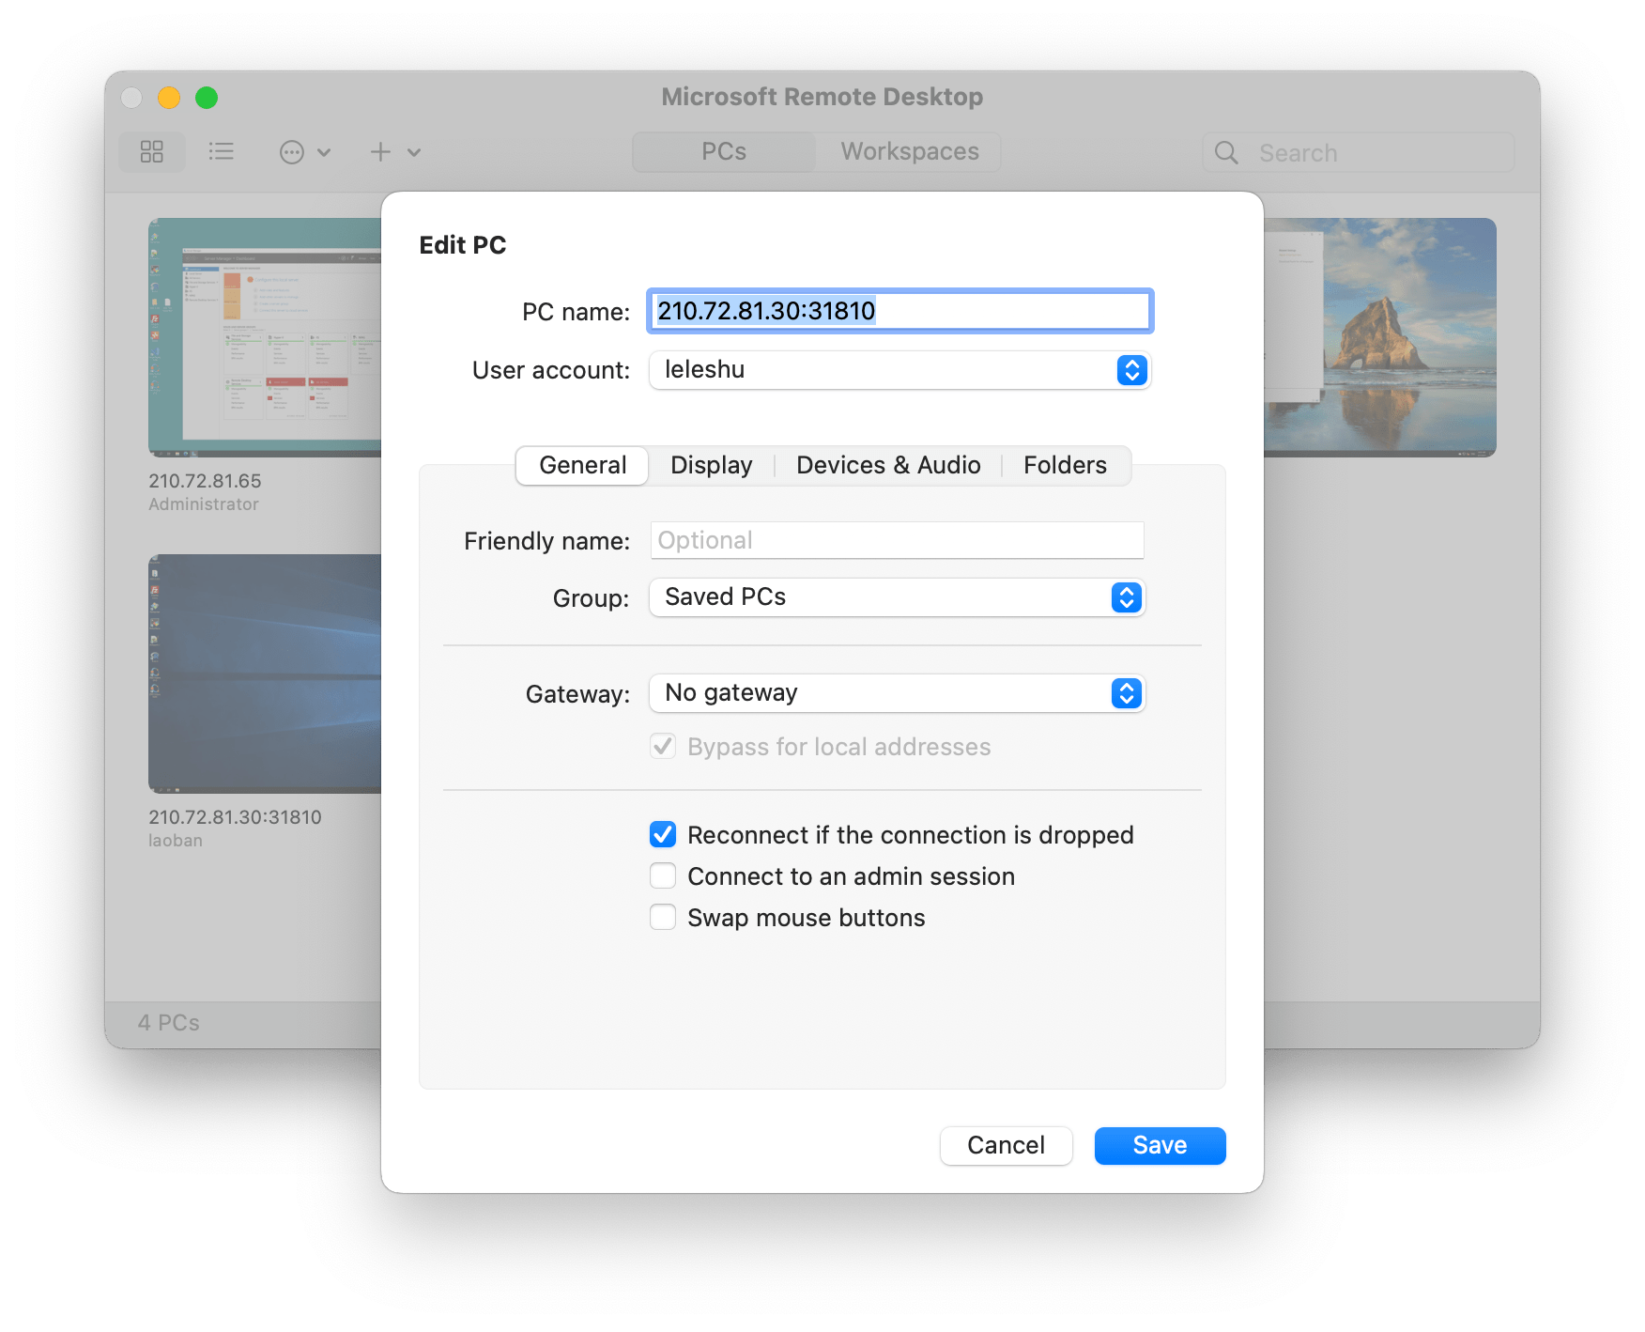The image size is (1645, 1332).
Task: Select the 210.72.81.30:31810 PC thumbnail
Action: tap(265, 674)
